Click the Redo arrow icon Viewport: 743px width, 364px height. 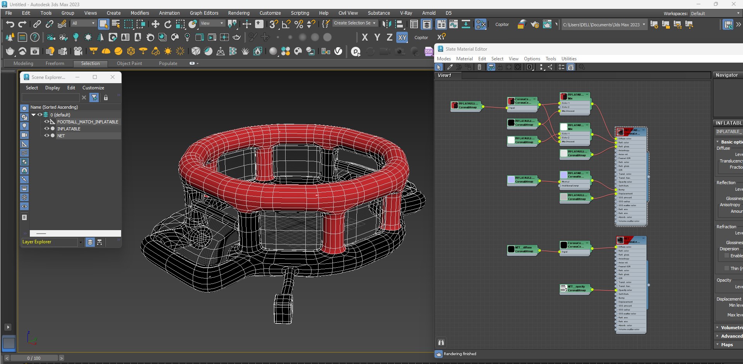(22, 24)
